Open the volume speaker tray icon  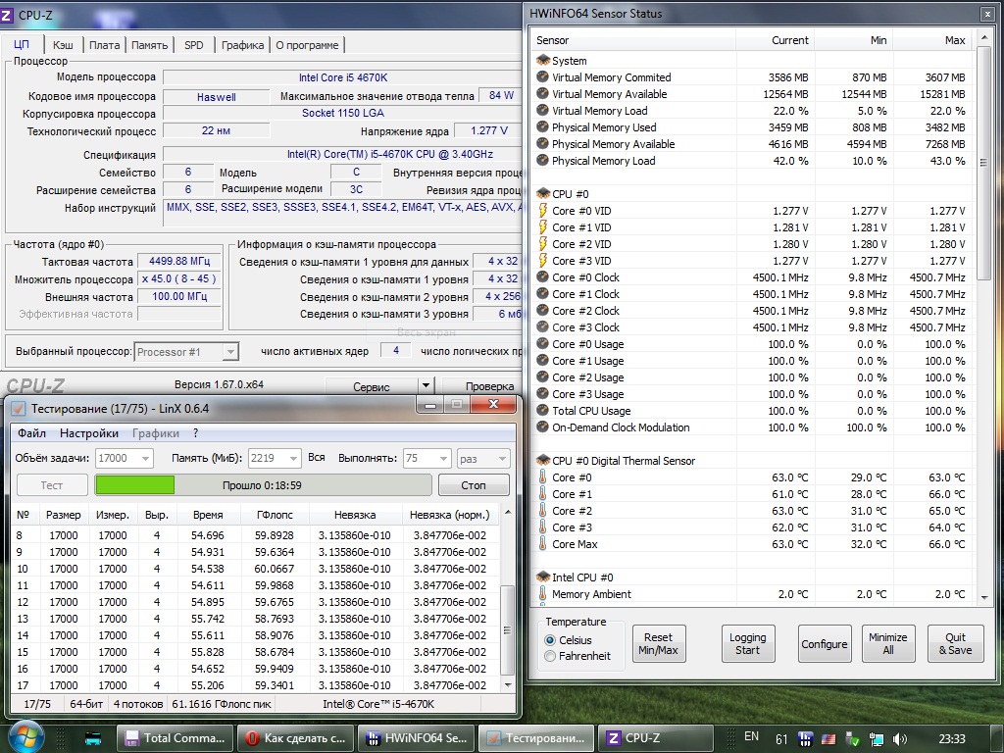tap(900, 739)
